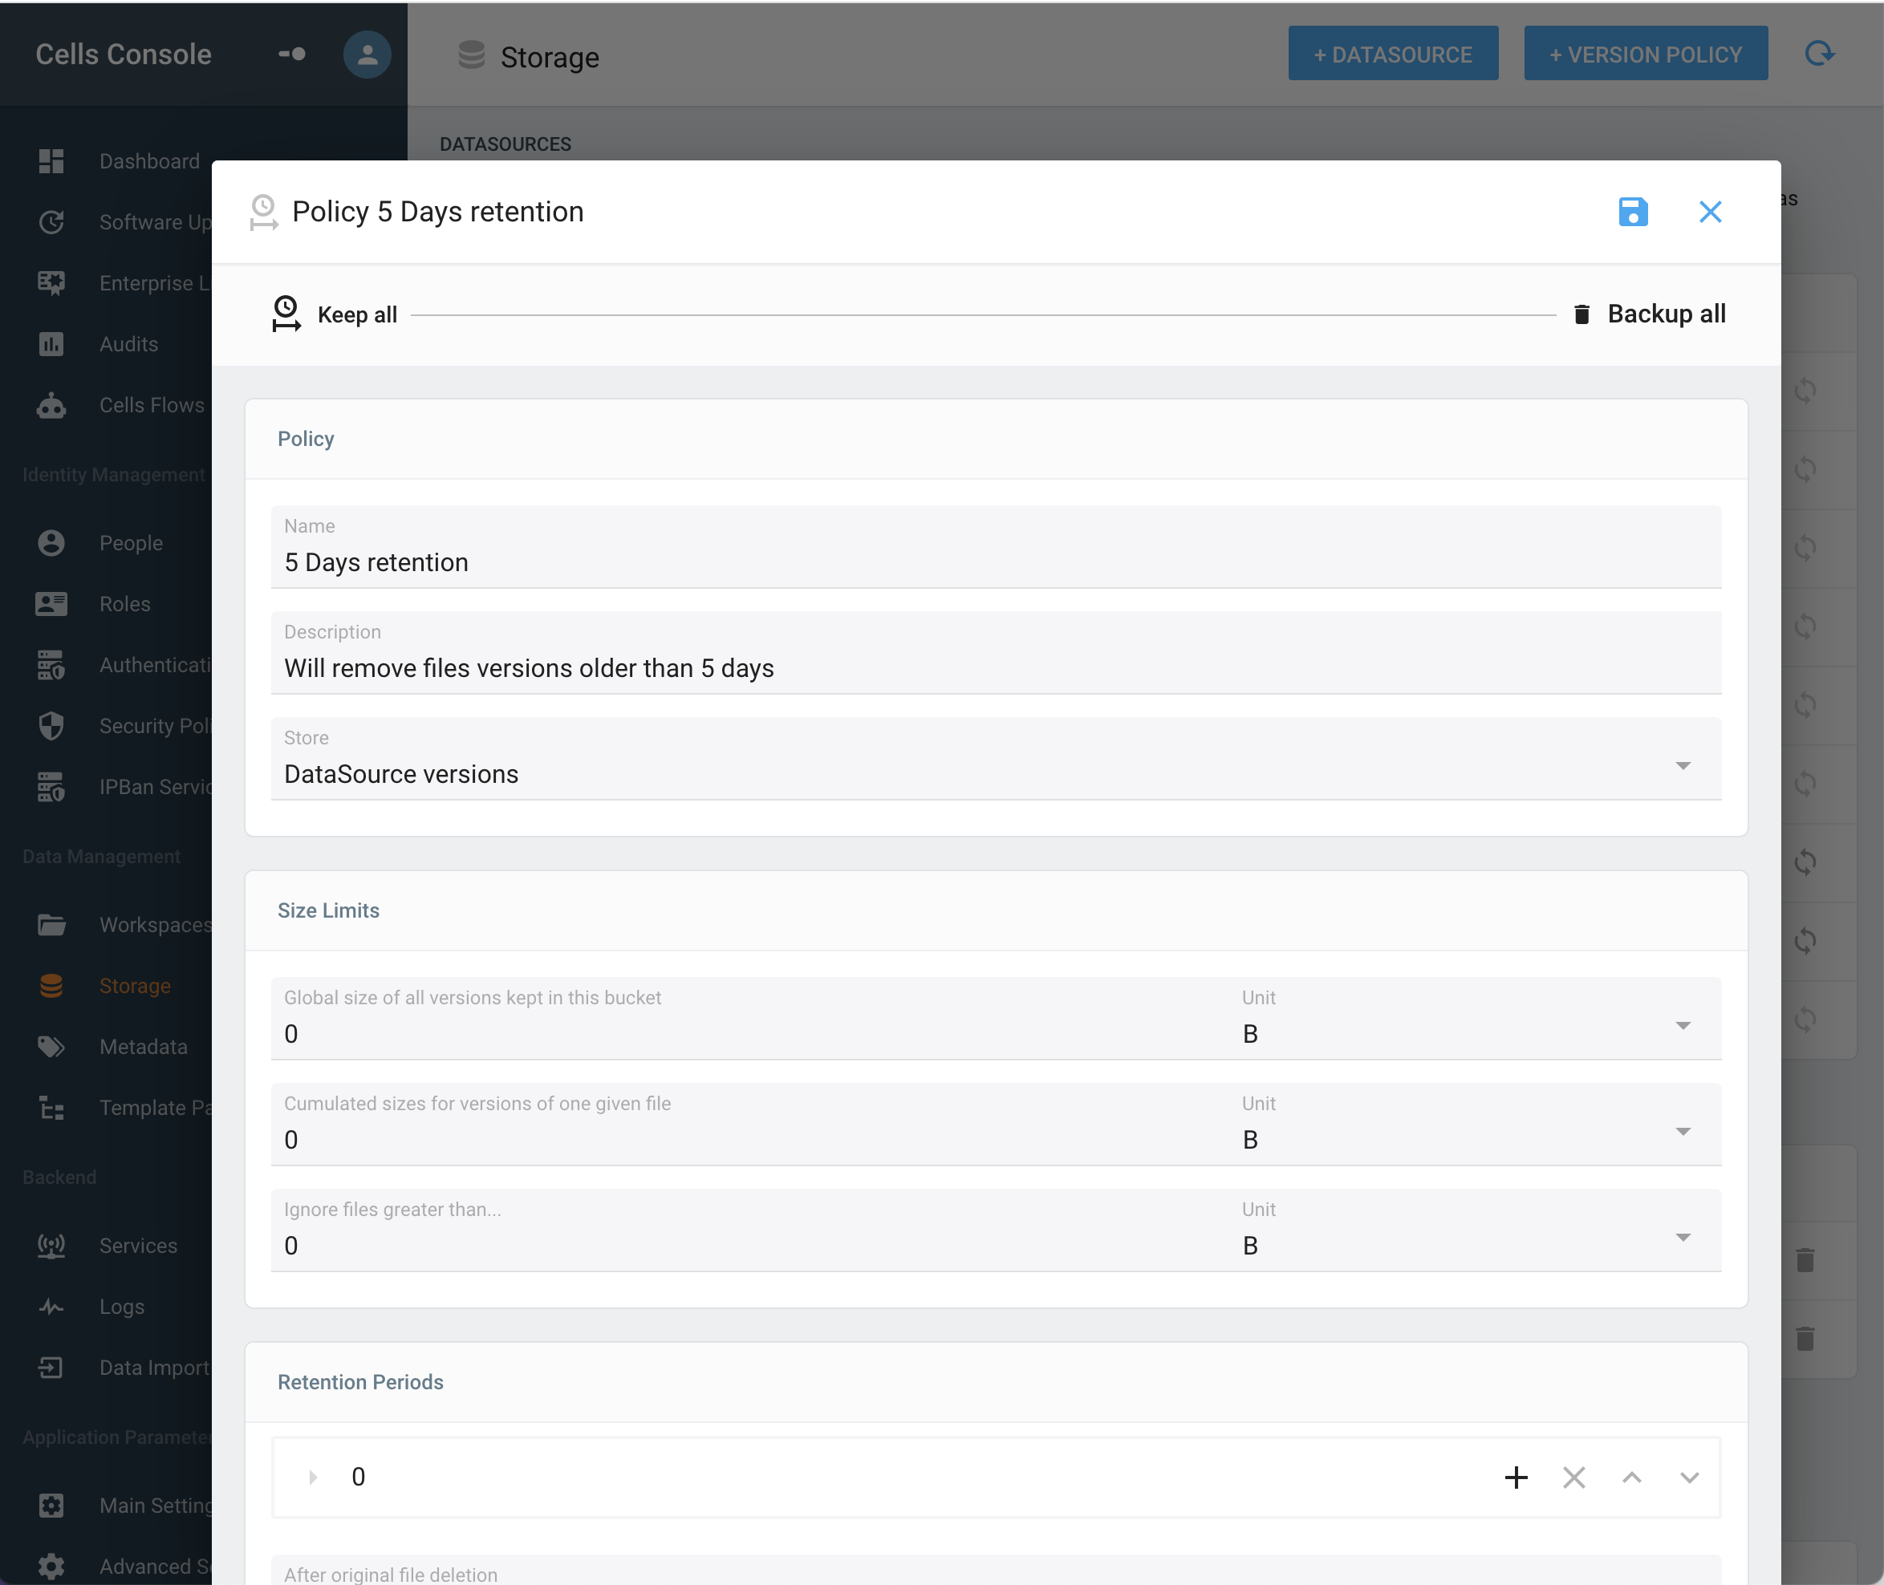Image resolution: width=1884 pixels, height=1585 pixels.
Task: Click the Advanced Settings gear icon
Action: (x=51, y=1566)
